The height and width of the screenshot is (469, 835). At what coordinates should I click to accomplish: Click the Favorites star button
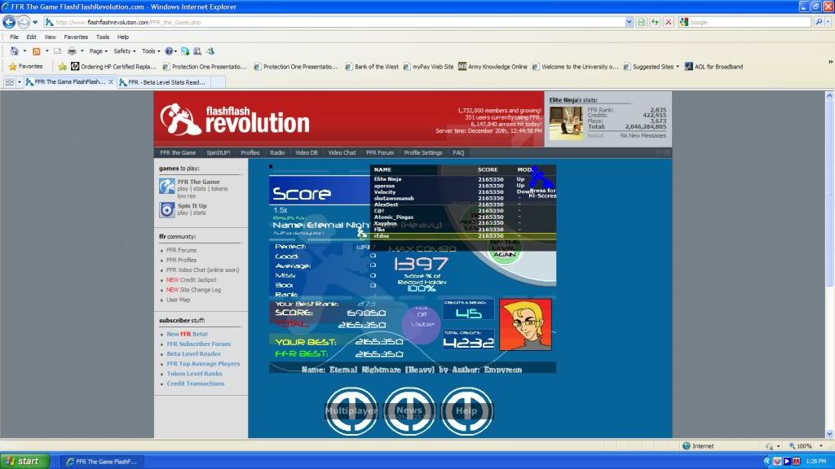point(26,67)
